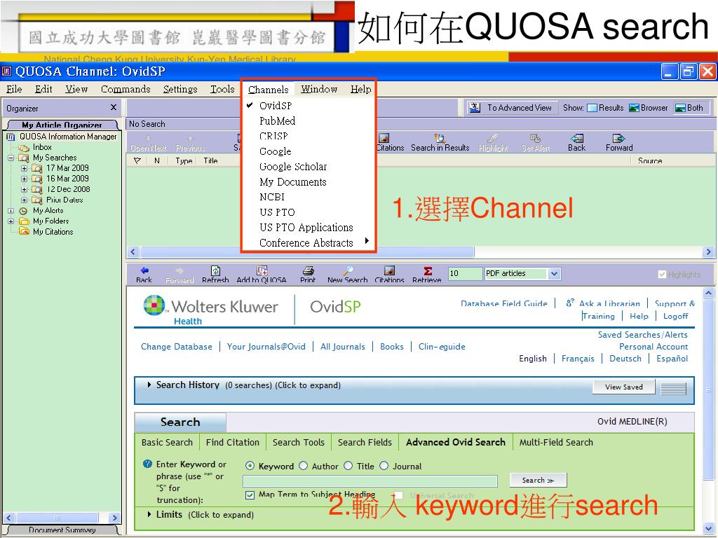Choose Google Scholar channel

coord(293,167)
